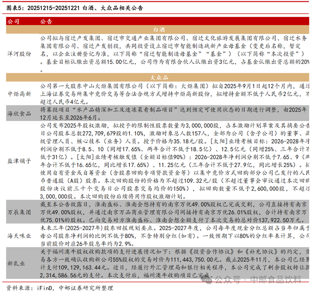Select the company name 洋河股份

[x=19, y=54]
